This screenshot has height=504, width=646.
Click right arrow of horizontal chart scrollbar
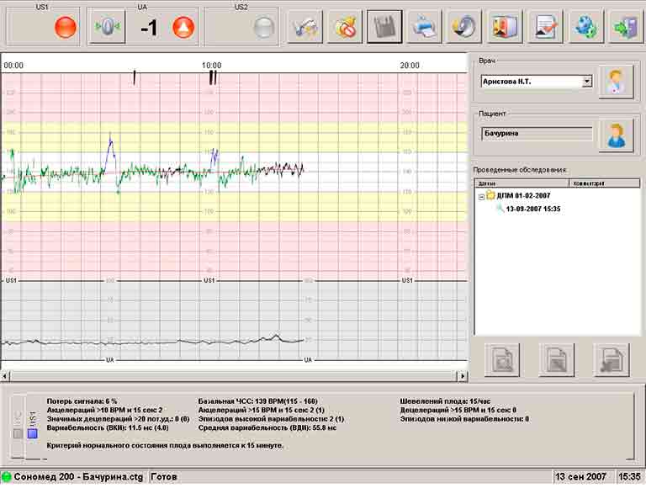462,376
